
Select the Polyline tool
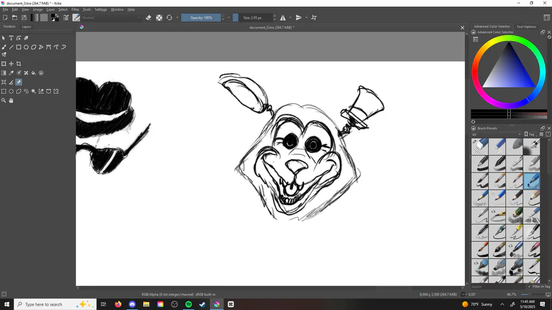pyautogui.click(x=41, y=47)
